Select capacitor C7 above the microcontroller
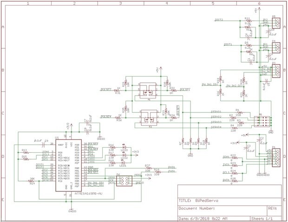 [88, 123]
